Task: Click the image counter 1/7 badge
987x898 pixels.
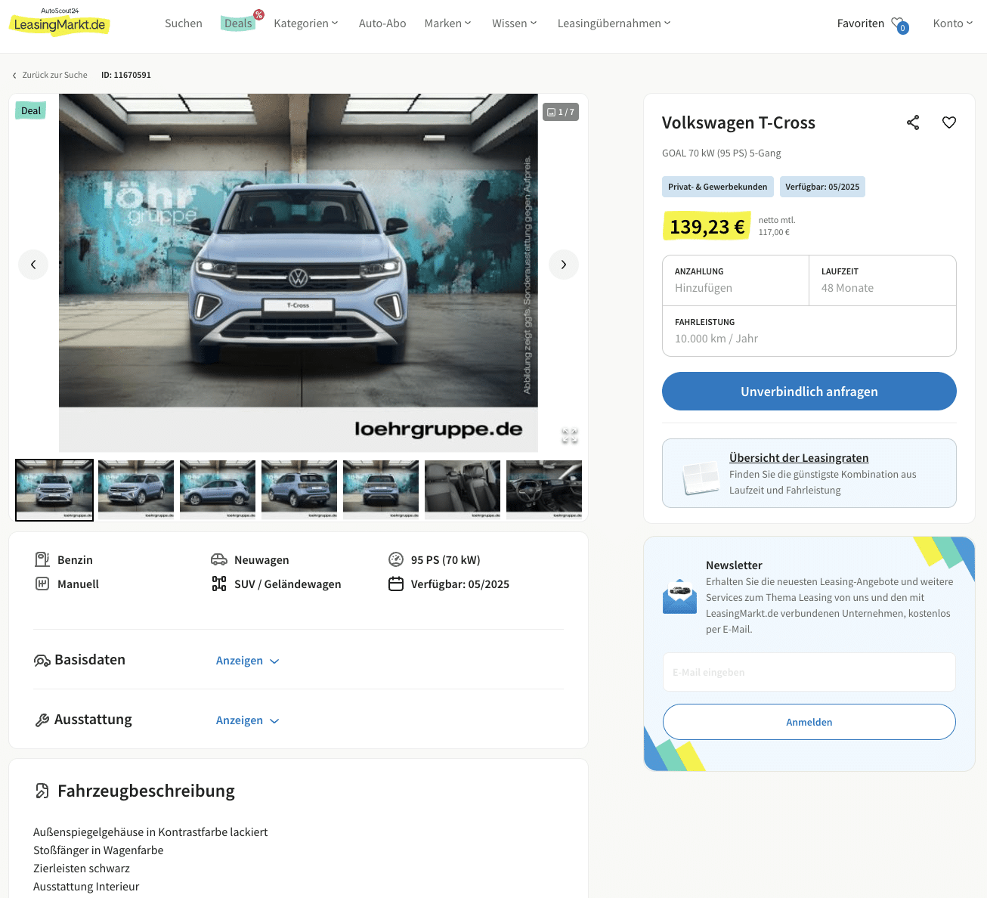Action: (x=561, y=112)
